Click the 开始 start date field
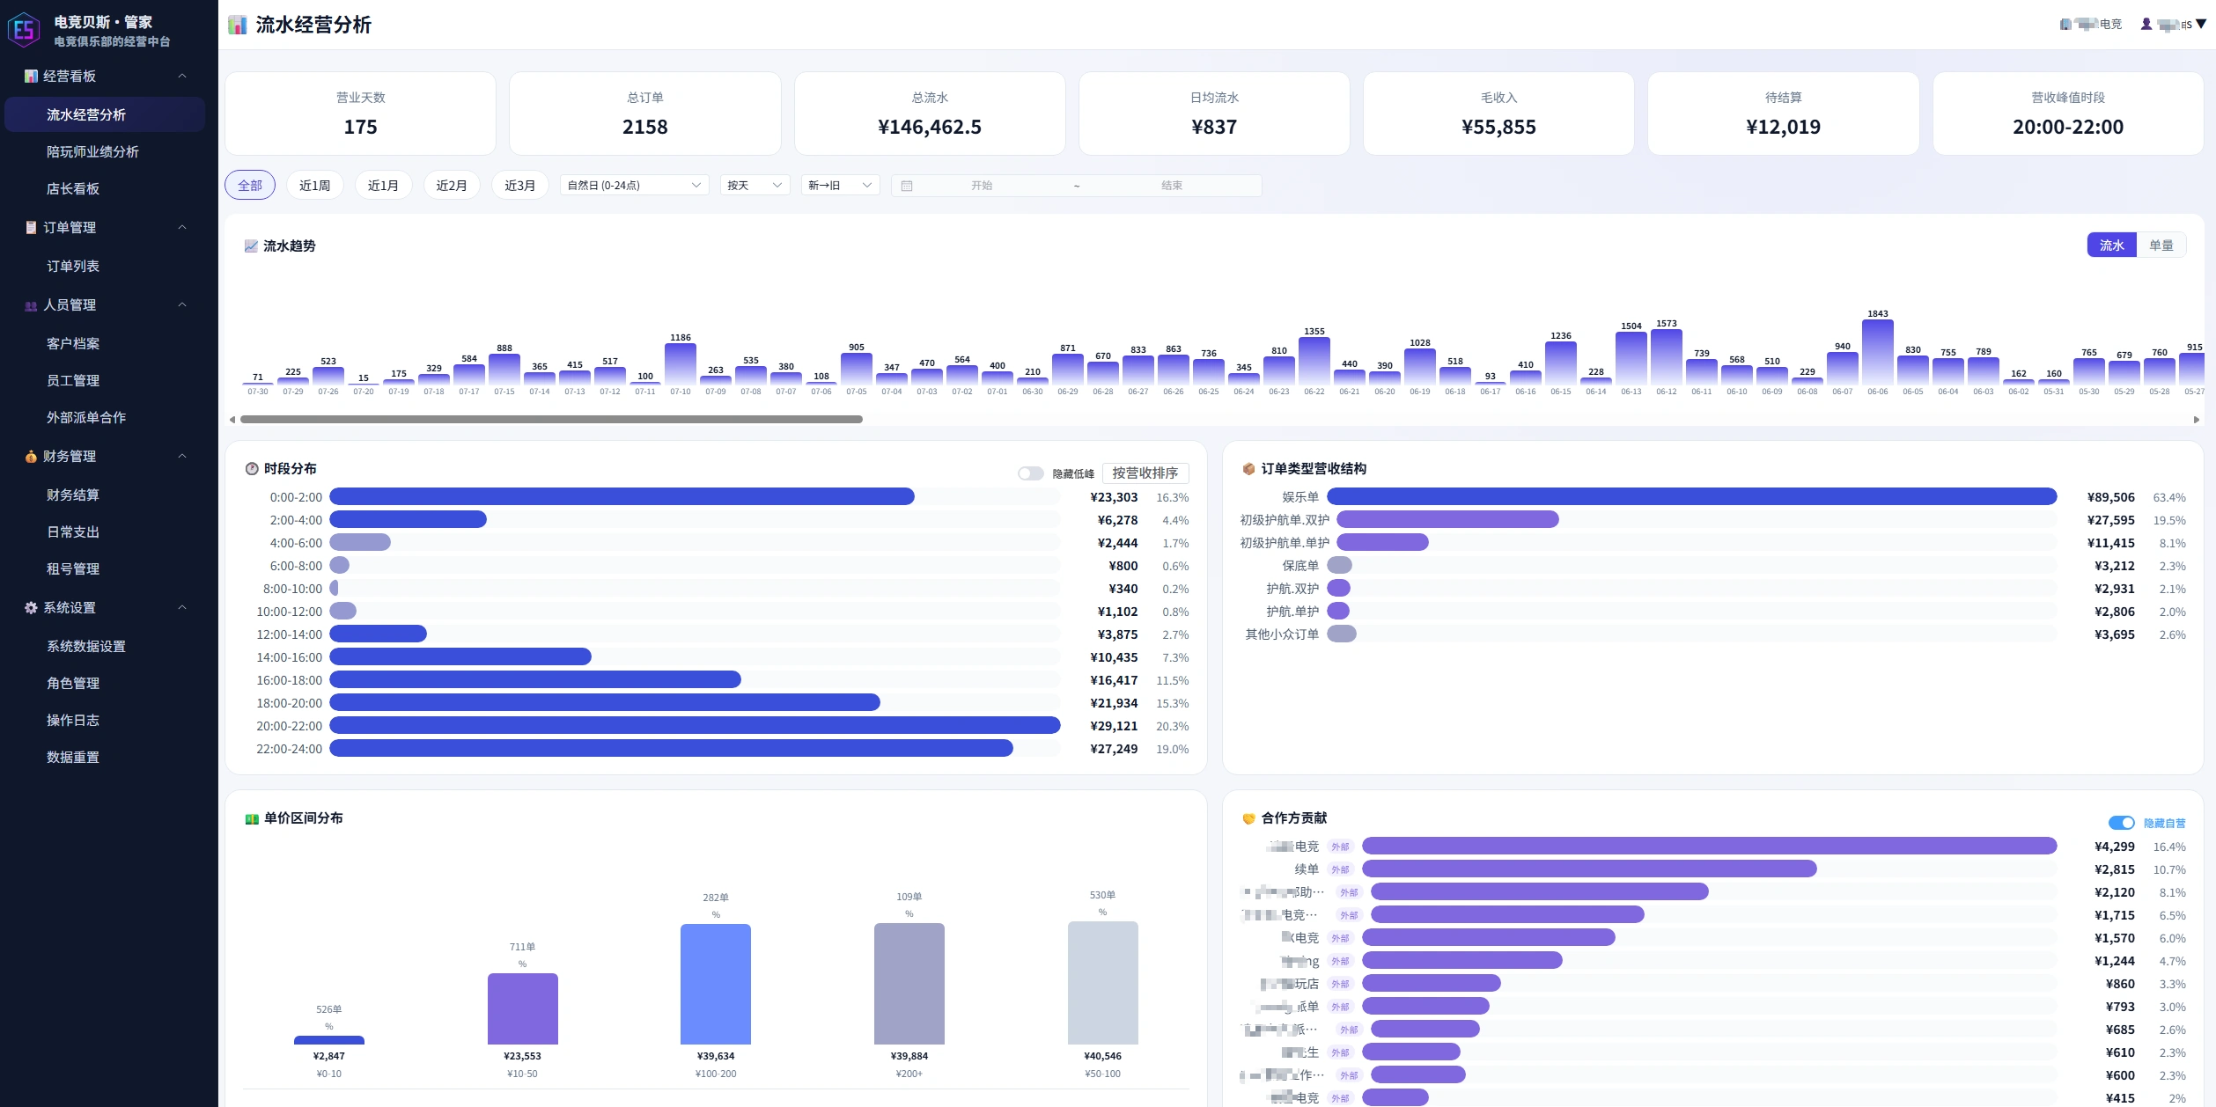 (x=982, y=186)
